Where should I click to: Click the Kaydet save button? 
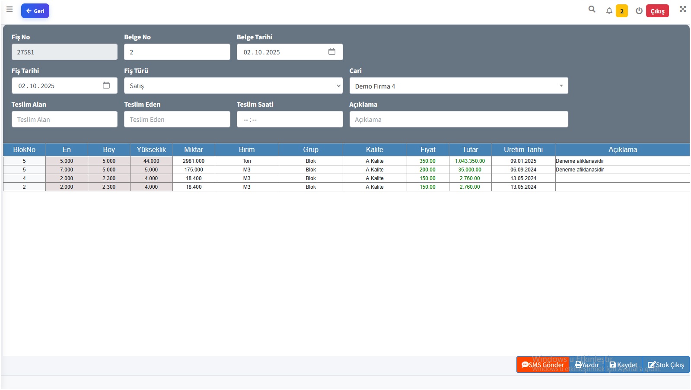(x=623, y=365)
